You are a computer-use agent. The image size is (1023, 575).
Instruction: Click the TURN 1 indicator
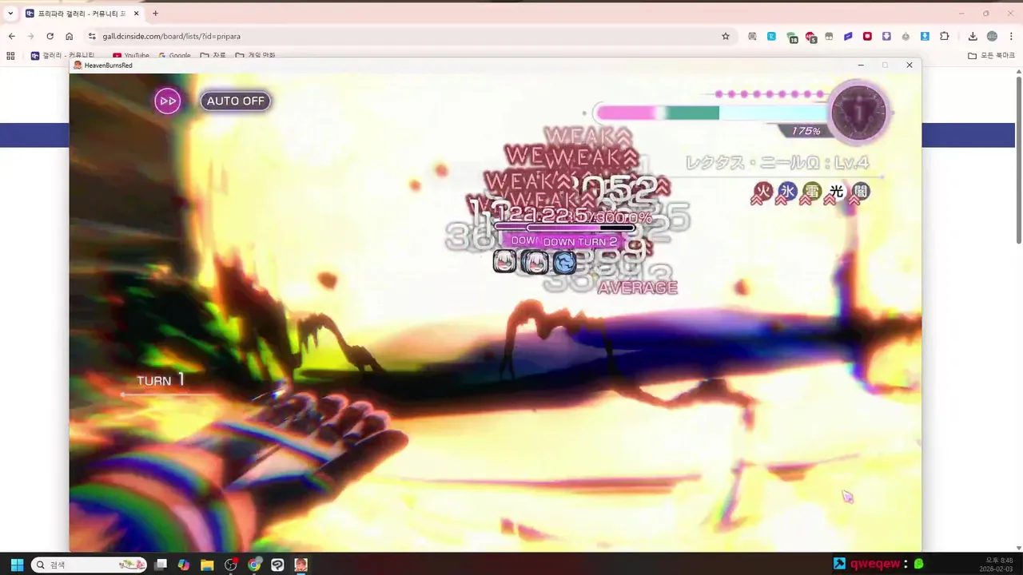(161, 380)
